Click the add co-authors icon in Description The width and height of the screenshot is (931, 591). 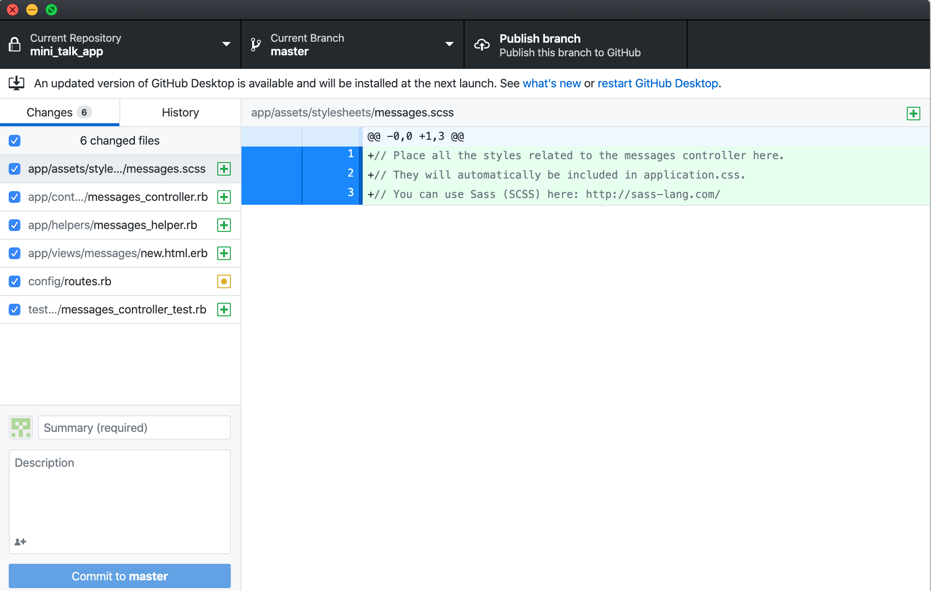pyautogui.click(x=20, y=542)
